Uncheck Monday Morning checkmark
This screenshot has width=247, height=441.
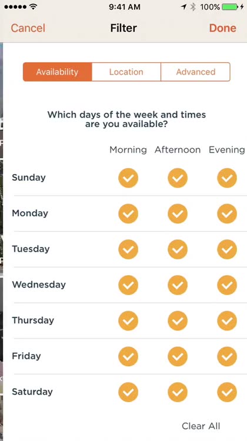click(x=128, y=213)
